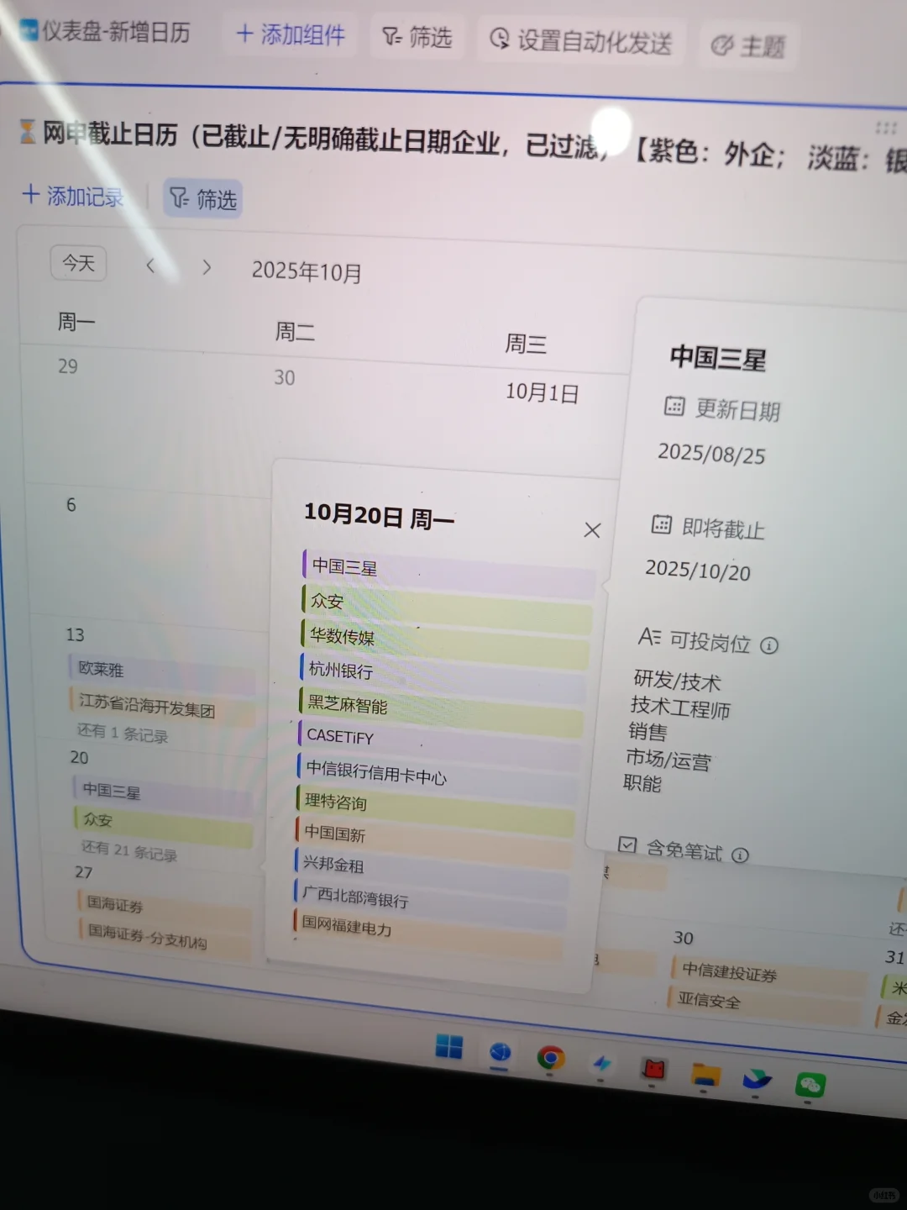This screenshot has height=1210, width=907.
Task: Click the 2025/08/25 update date value
Action: coord(711,454)
